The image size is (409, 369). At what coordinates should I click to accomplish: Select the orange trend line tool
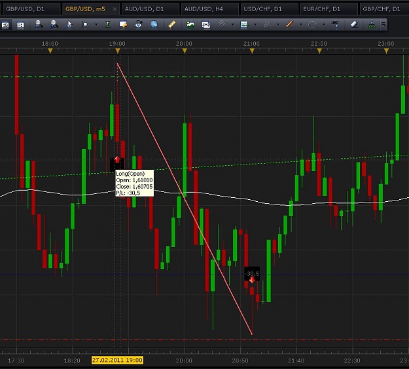[x=289, y=24]
